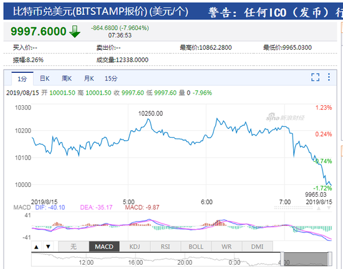Click the MACD: -9.87 readout
Image resolution: width=343 pixels, height=269 pixels.
pos(142,207)
